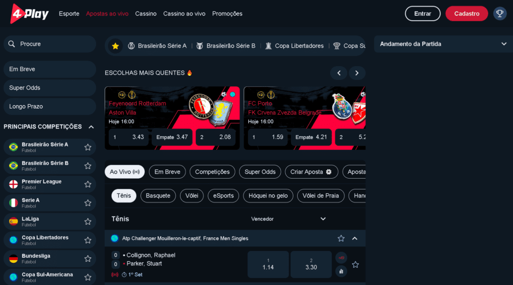Select the Super Odds tab
The image size is (513, 285).
[x=260, y=172]
